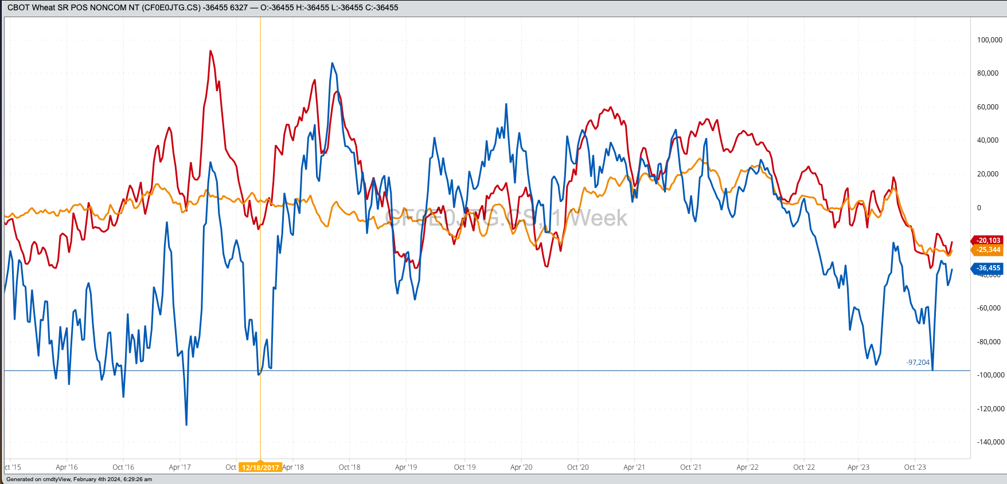The image size is (1007, 484).
Task: Click the blue line's lowest trough
Action: 186,424
